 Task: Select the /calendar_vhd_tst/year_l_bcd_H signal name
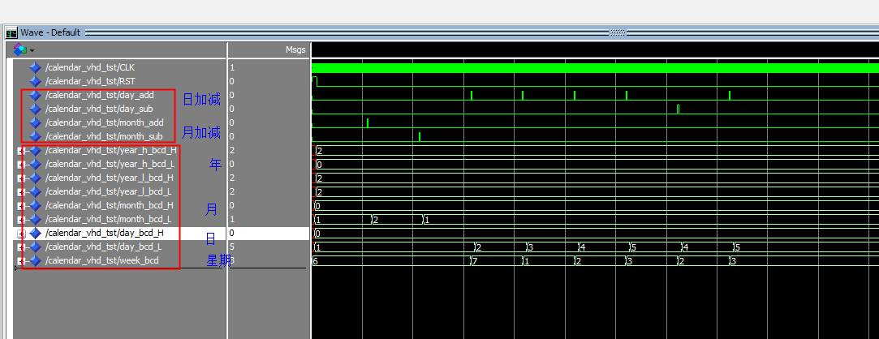click(110, 178)
